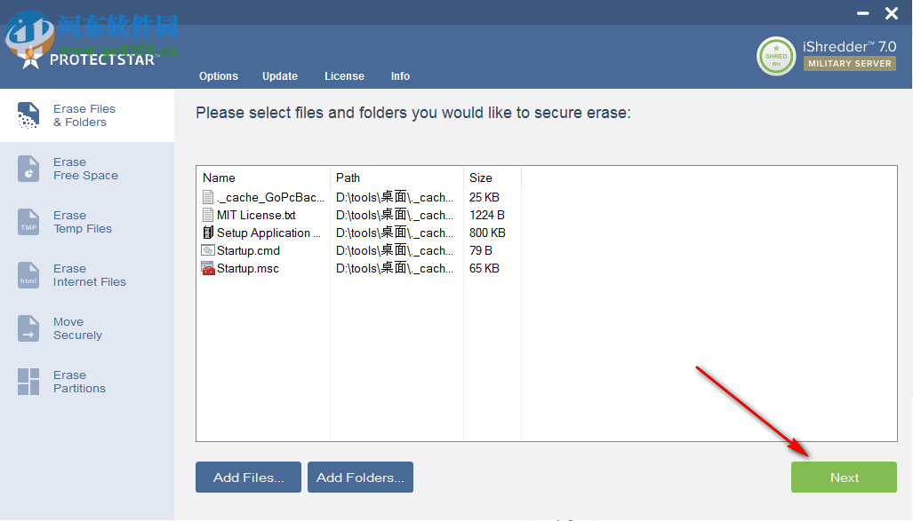Open the Info menu

point(401,76)
